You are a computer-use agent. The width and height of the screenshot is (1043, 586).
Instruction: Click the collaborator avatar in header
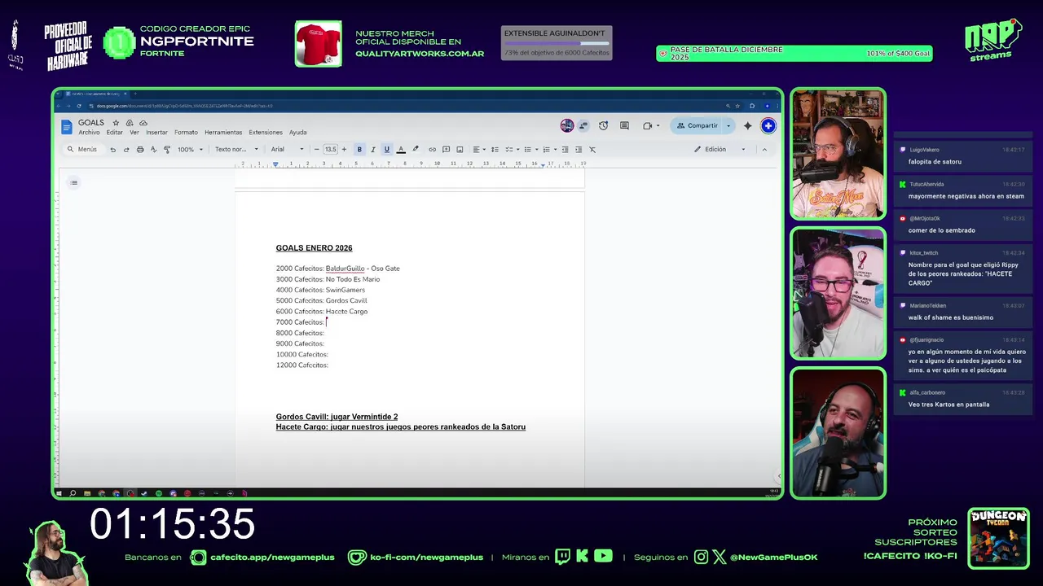point(567,125)
